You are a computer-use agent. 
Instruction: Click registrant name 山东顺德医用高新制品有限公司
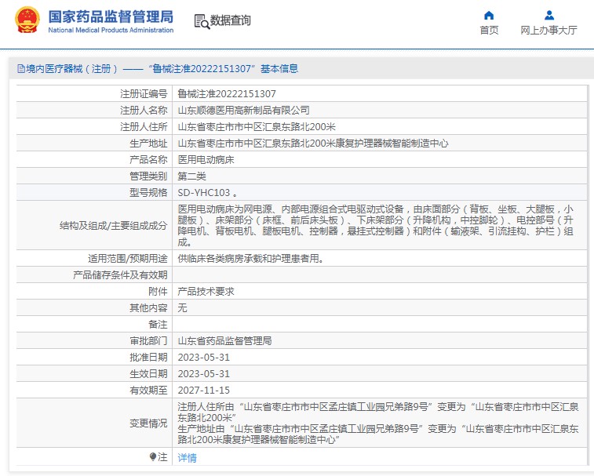point(243,111)
